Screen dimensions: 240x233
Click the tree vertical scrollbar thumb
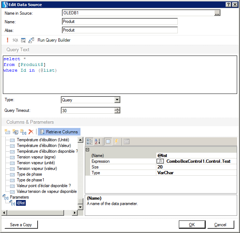click(x=80, y=201)
